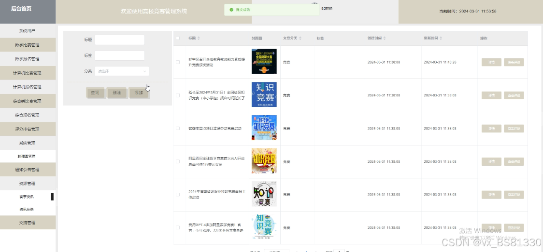The width and height of the screenshot is (543, 252).
Task: Expand 数学报名管理 in sidebar
Action: (x=28, y=59)
